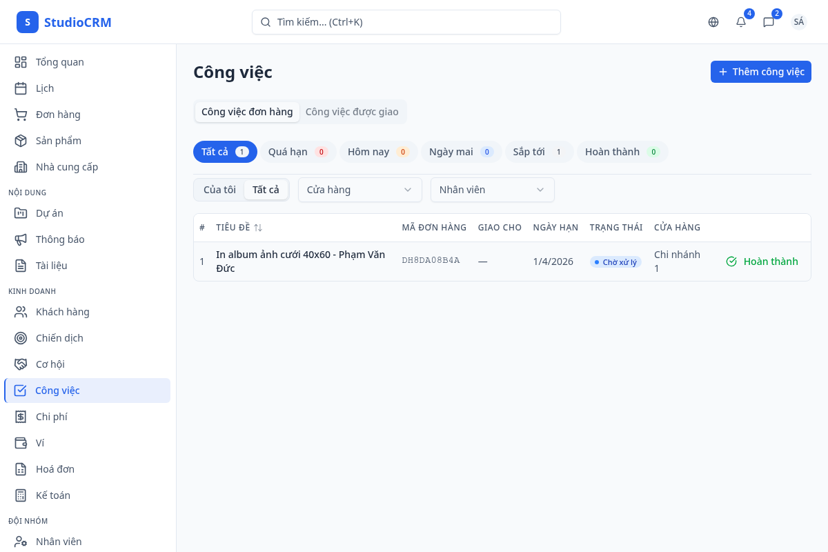Go to Đơn hàng cart item
This screenshot has width=828, height=552.
(x=58, y=115)
